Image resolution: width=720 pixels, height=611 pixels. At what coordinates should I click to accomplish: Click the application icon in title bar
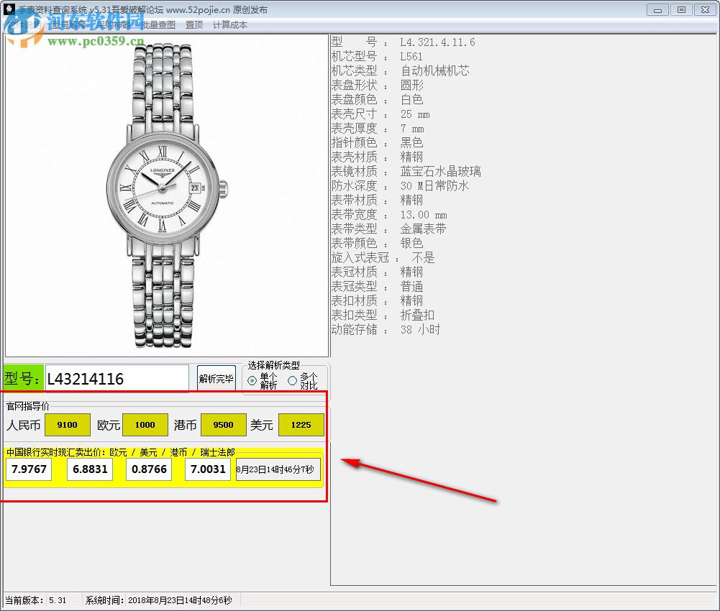[x=9, y=9]
